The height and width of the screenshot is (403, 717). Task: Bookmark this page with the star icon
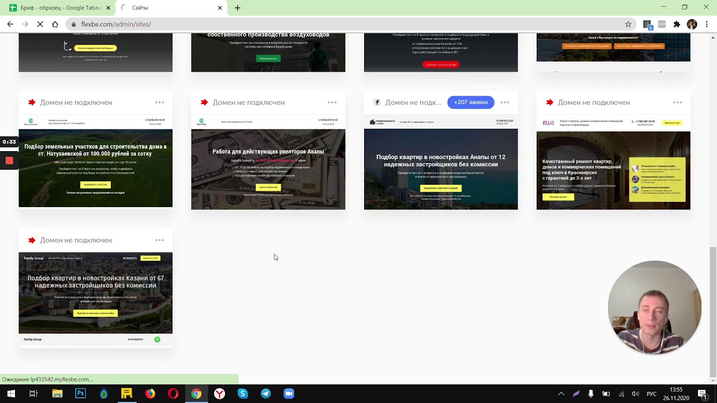pyautogui.click(x=628, y=24)
